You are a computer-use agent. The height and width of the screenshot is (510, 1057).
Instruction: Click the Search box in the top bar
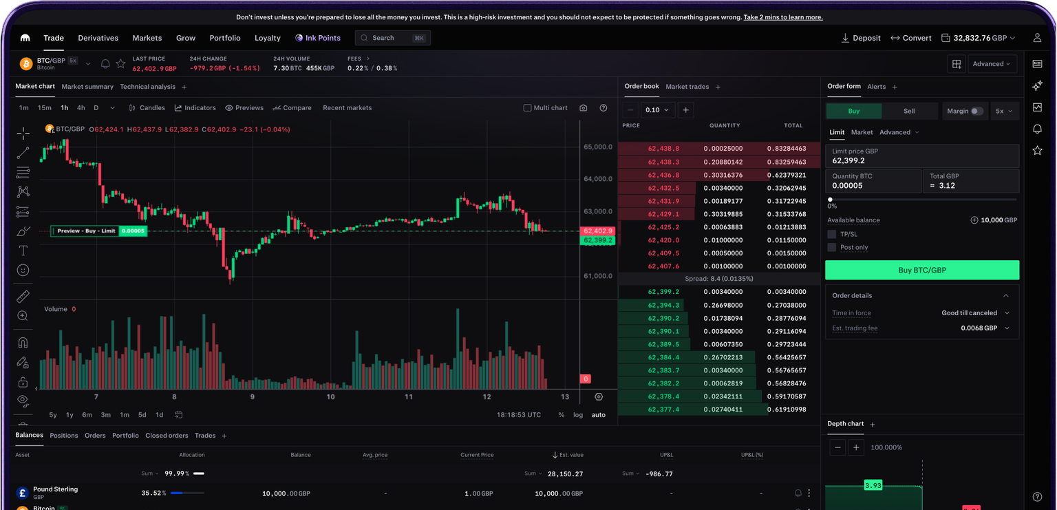pos(393,38)
